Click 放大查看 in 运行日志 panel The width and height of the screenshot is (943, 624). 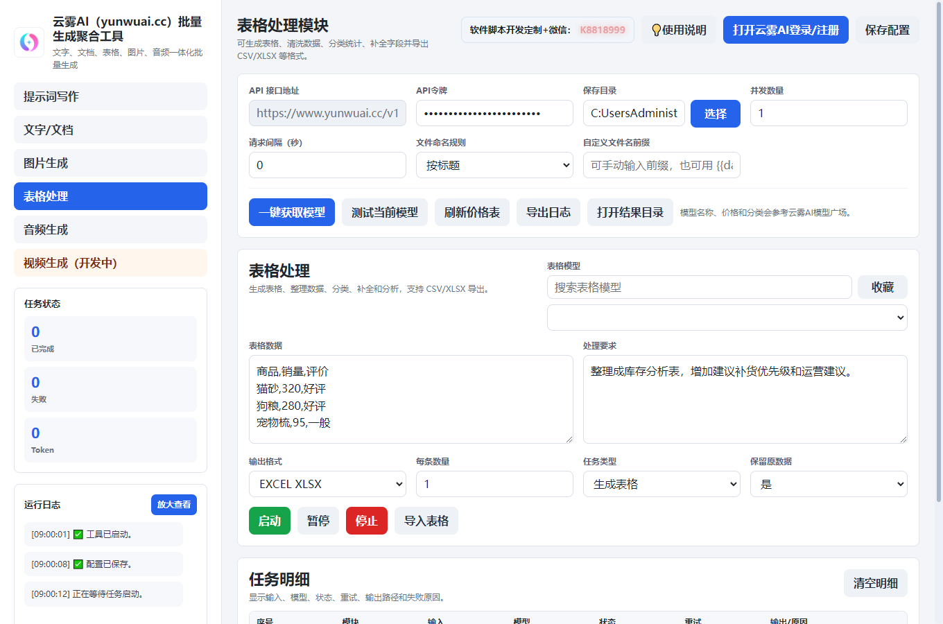[174, 505]
